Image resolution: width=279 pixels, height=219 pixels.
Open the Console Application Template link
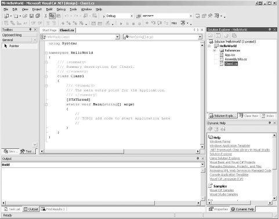[229, 174]
